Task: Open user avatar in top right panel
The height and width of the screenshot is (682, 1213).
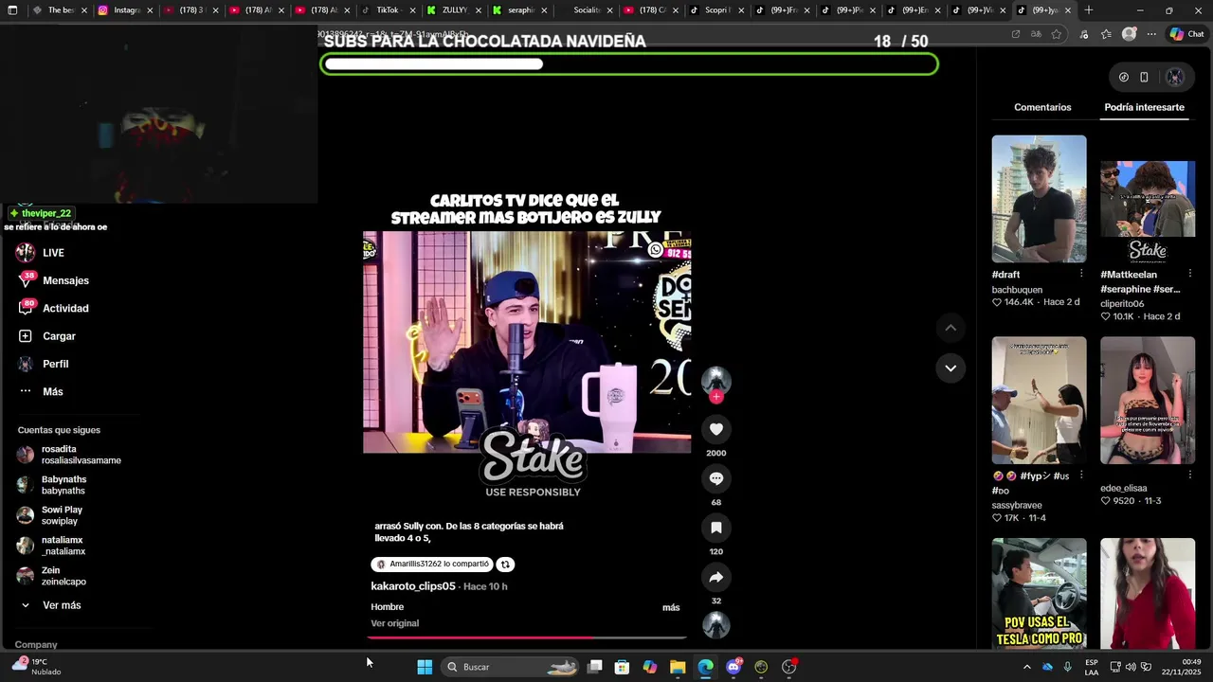Action: pyautogui.click(x=1175, y=77)
